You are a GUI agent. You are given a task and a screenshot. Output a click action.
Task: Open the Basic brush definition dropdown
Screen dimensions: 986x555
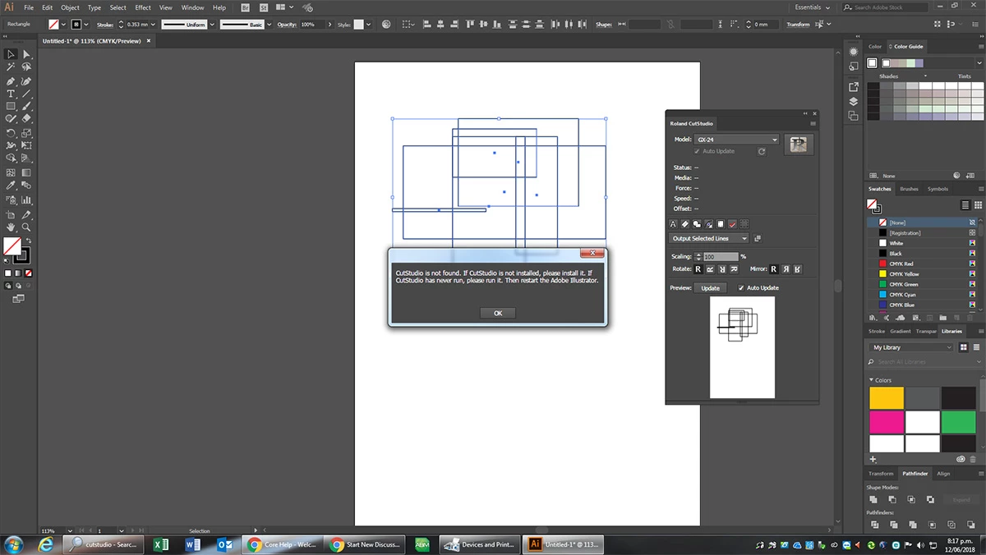tap(269, 25)
